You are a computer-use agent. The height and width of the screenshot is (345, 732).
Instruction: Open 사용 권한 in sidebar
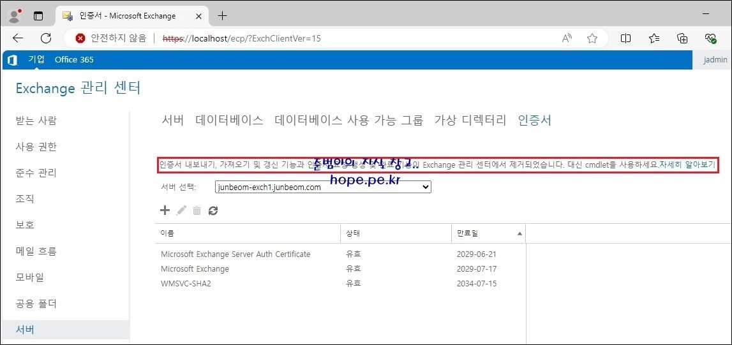tap(36, 147)
